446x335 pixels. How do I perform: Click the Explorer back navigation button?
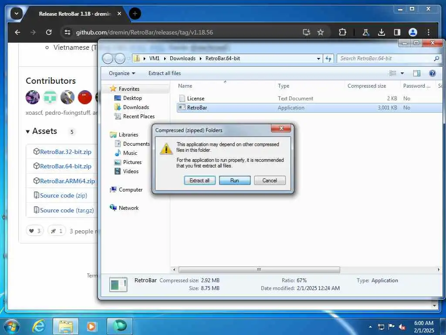coord(108,58)
